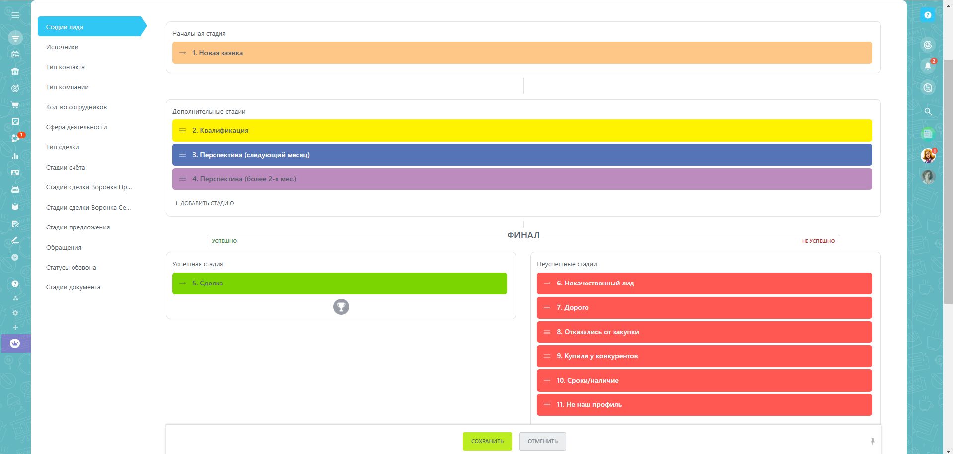The height and width of the screenshot is (454, 953).
Task: Click the plus icon in left sidebar
Action: (15, 327)
